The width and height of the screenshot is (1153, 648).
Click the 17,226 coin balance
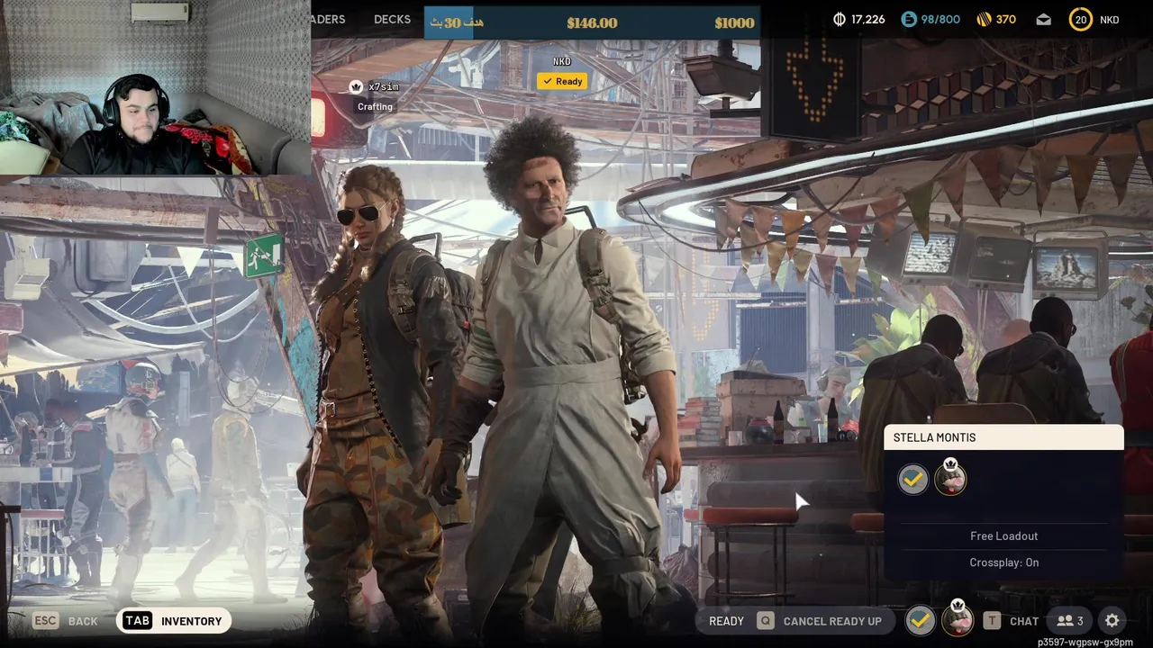(868, 19)
